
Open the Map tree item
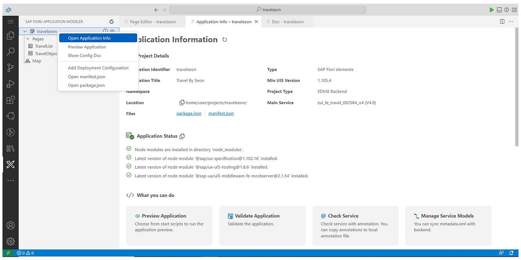pos(37,61)
